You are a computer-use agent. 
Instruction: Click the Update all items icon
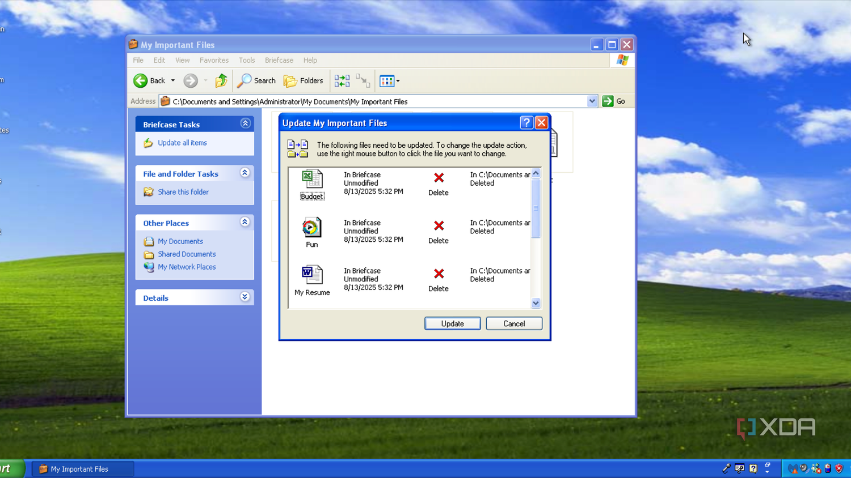[148, 143]
